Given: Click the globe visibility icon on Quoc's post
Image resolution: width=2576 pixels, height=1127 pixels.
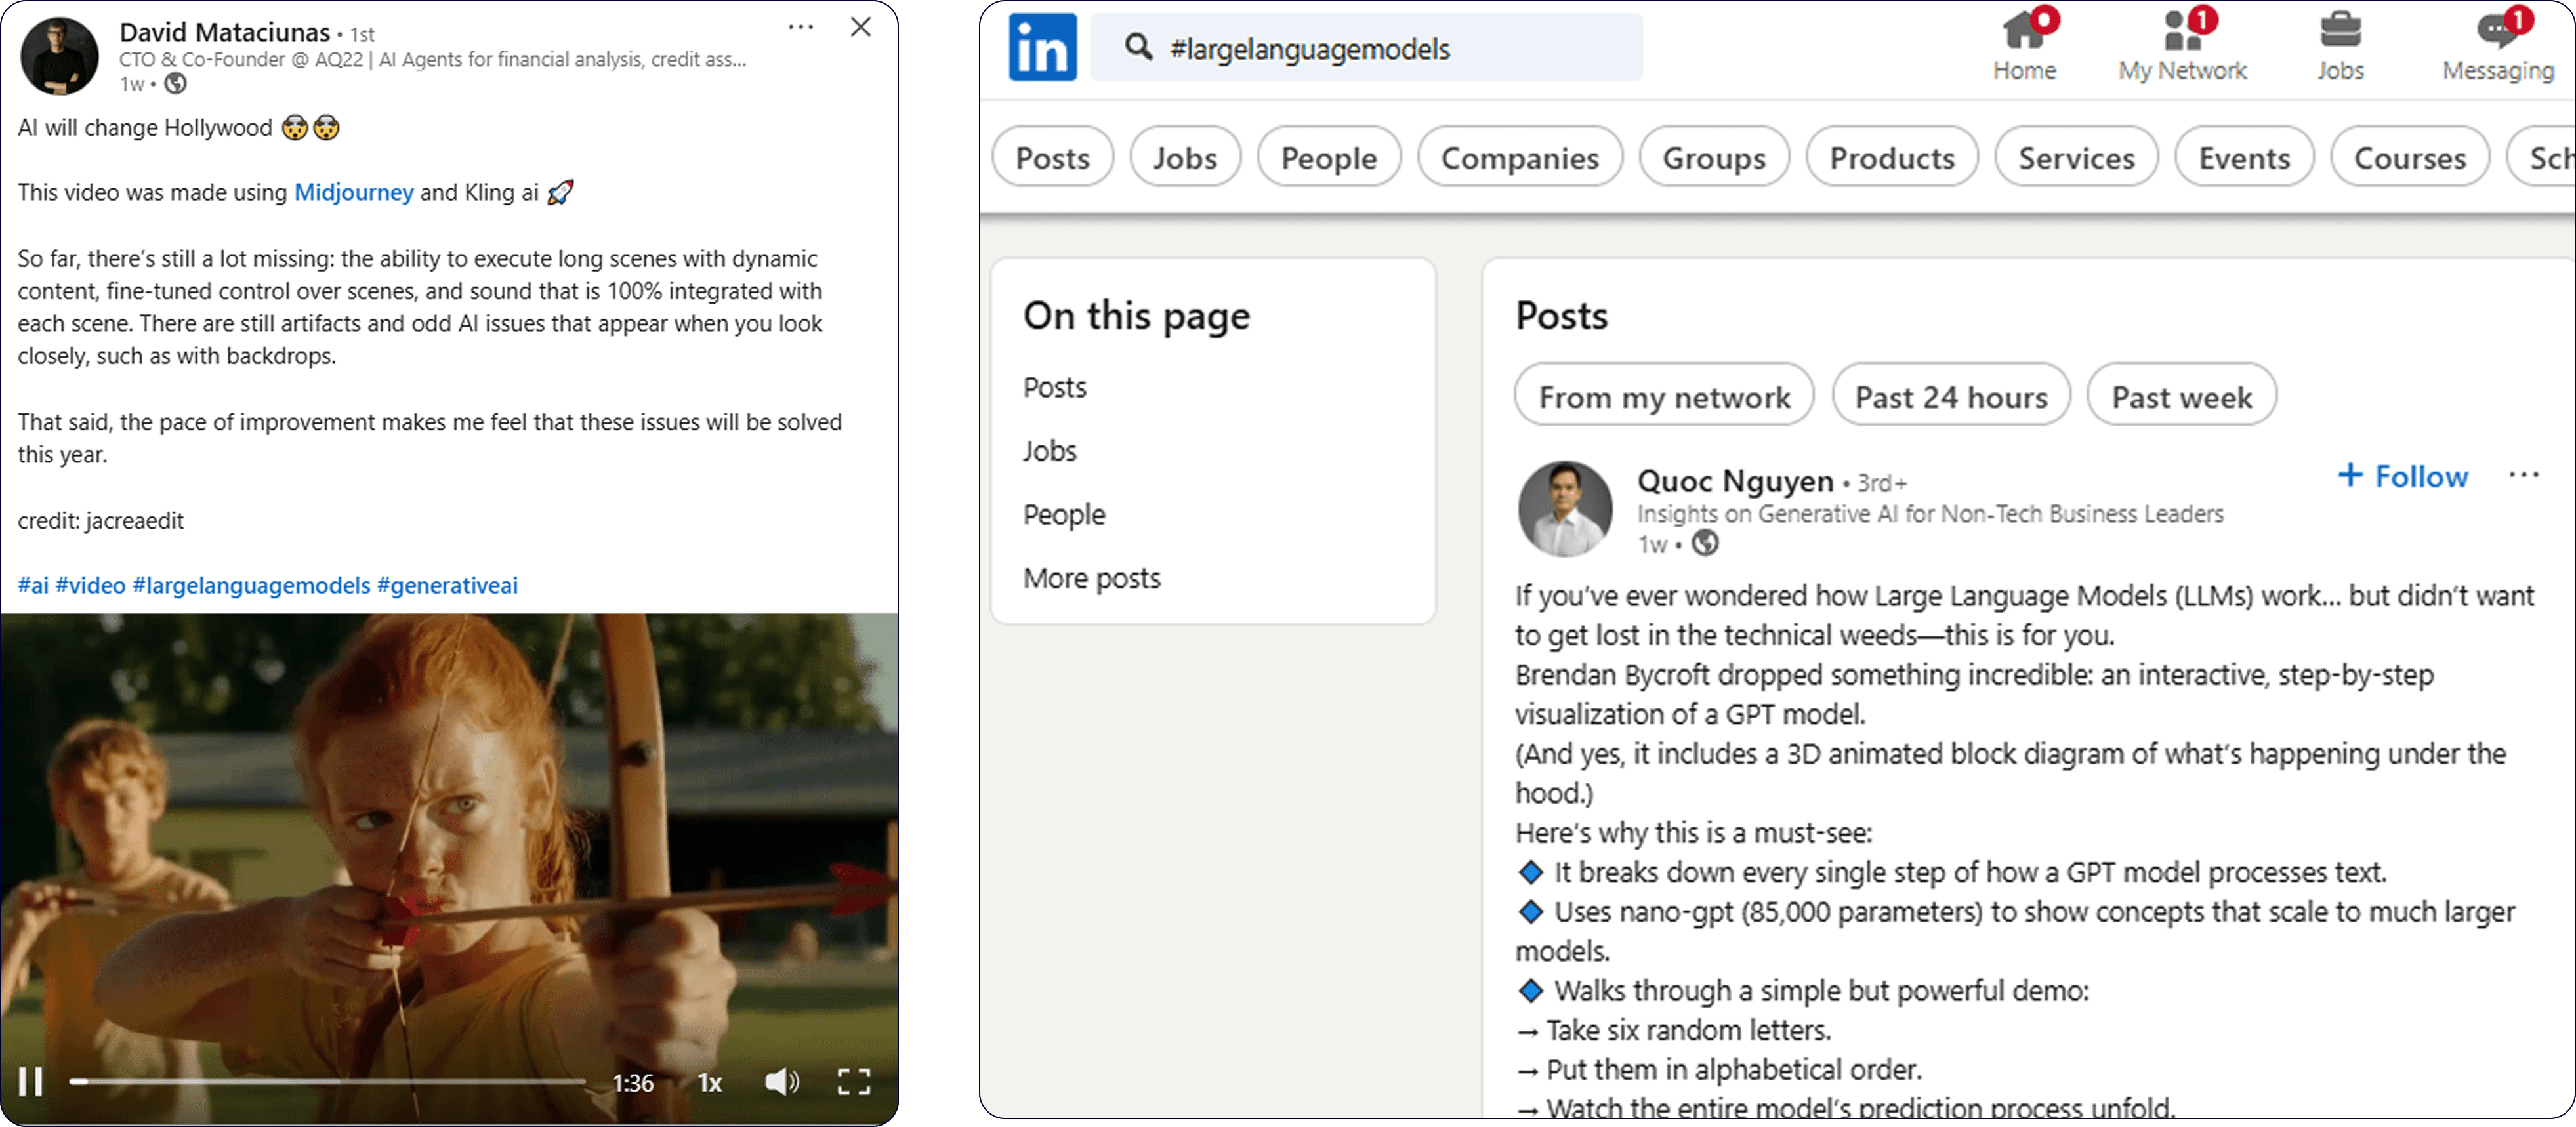Looking at the screenshot, I should click(1704, 543).
